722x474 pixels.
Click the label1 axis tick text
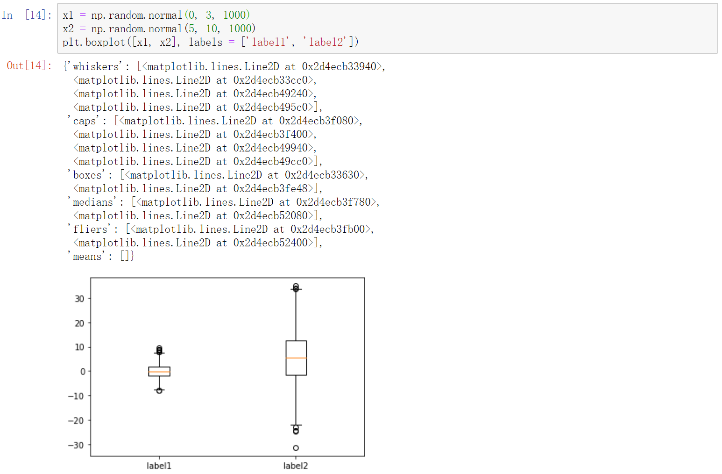(159, 466)
